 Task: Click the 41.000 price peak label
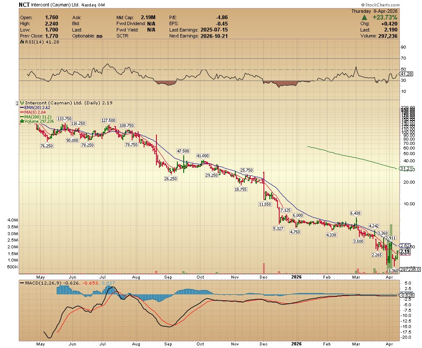click(202, 156)
